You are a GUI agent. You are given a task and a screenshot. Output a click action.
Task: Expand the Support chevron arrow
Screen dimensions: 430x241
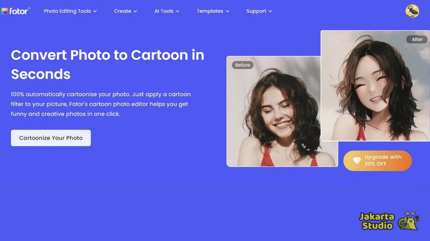[x=270, y=11]
